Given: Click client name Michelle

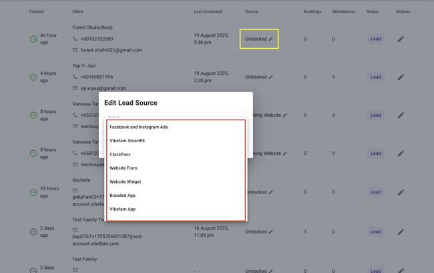Looking at the screenshot, I should click(81, 180).
